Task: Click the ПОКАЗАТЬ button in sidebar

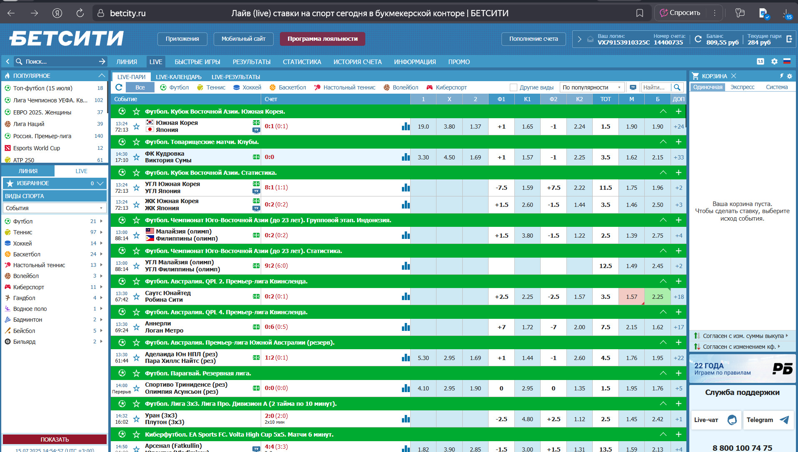Action: [55, 440]
